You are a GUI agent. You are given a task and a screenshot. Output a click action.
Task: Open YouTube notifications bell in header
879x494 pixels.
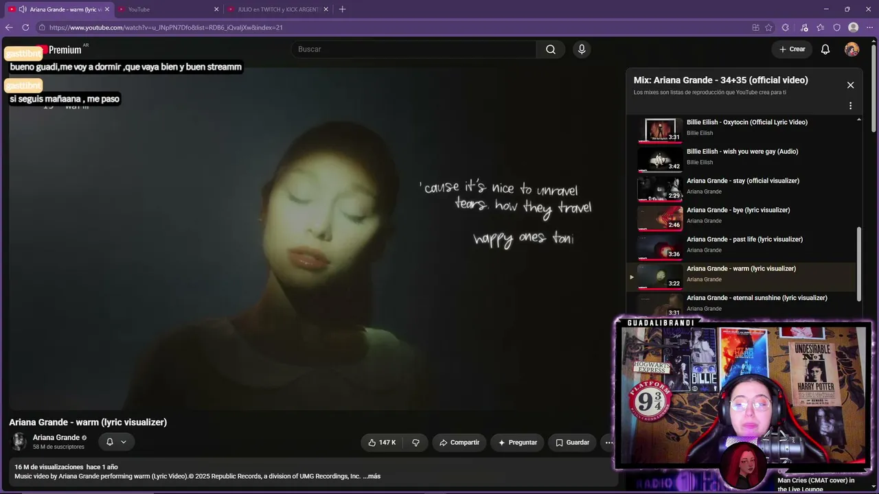pyautogui.click(x=825, y=49)
